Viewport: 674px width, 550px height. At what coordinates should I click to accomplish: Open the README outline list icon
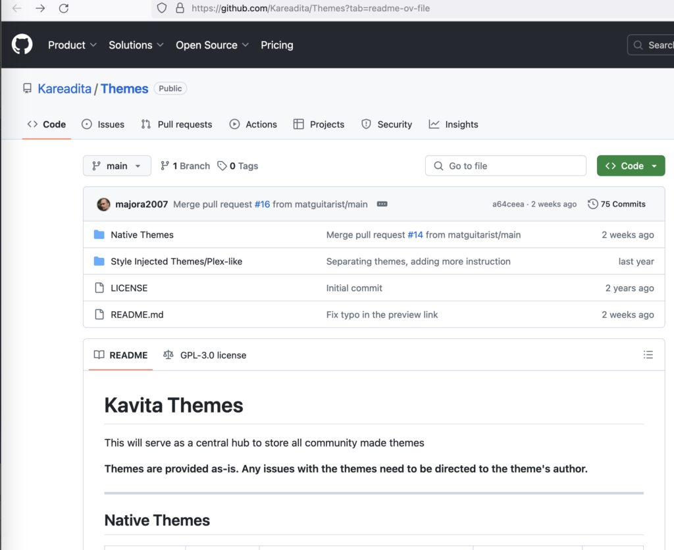point(648,355)
